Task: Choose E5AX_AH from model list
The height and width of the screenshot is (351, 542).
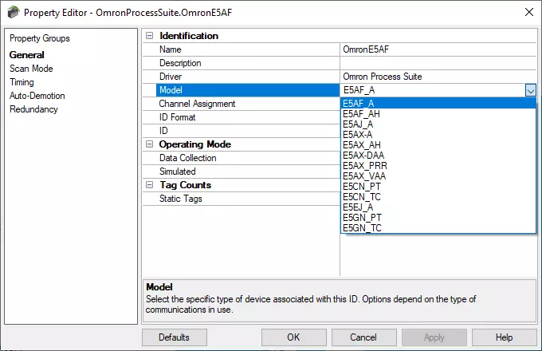Action: pos(438,145)
